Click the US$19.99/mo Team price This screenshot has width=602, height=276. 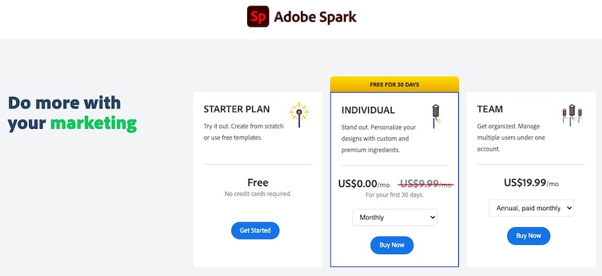(x=531, y=183)
